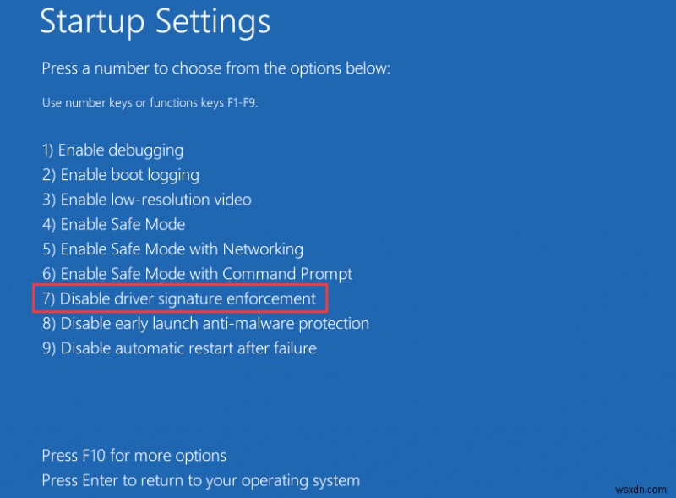
Task: Click the number 9 label
Action: pyautogui.click(x=46, y=348)
